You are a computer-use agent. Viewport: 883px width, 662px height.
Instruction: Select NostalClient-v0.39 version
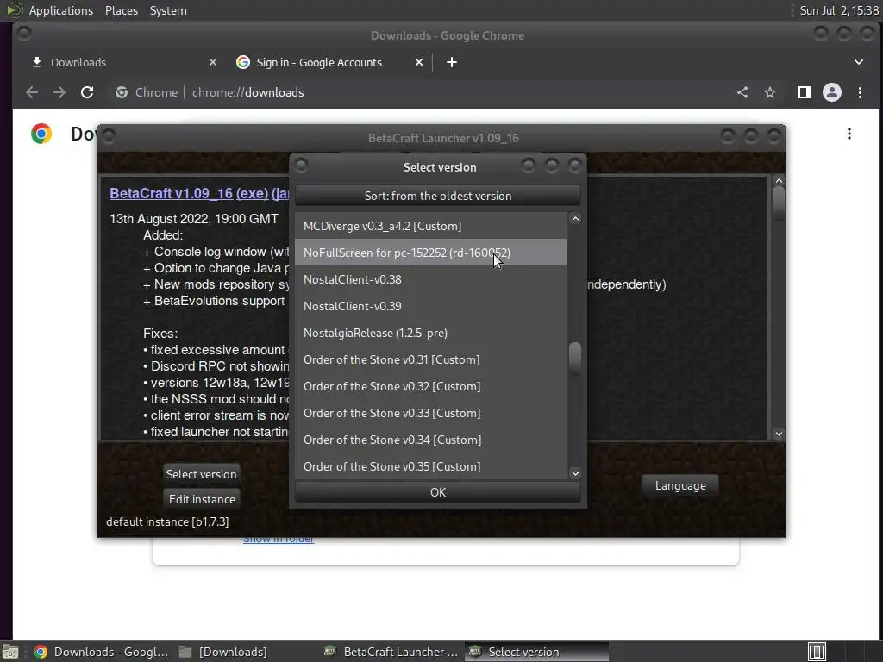[x=431, y=306]
